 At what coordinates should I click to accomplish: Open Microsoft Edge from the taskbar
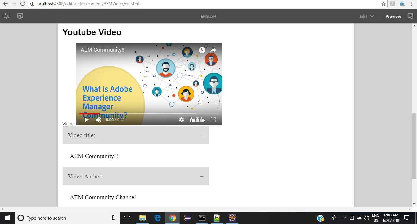(x=158, y=218)
